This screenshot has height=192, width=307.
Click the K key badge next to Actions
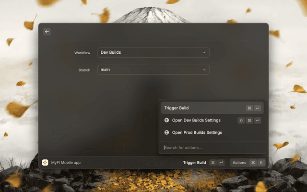[261, 162]
